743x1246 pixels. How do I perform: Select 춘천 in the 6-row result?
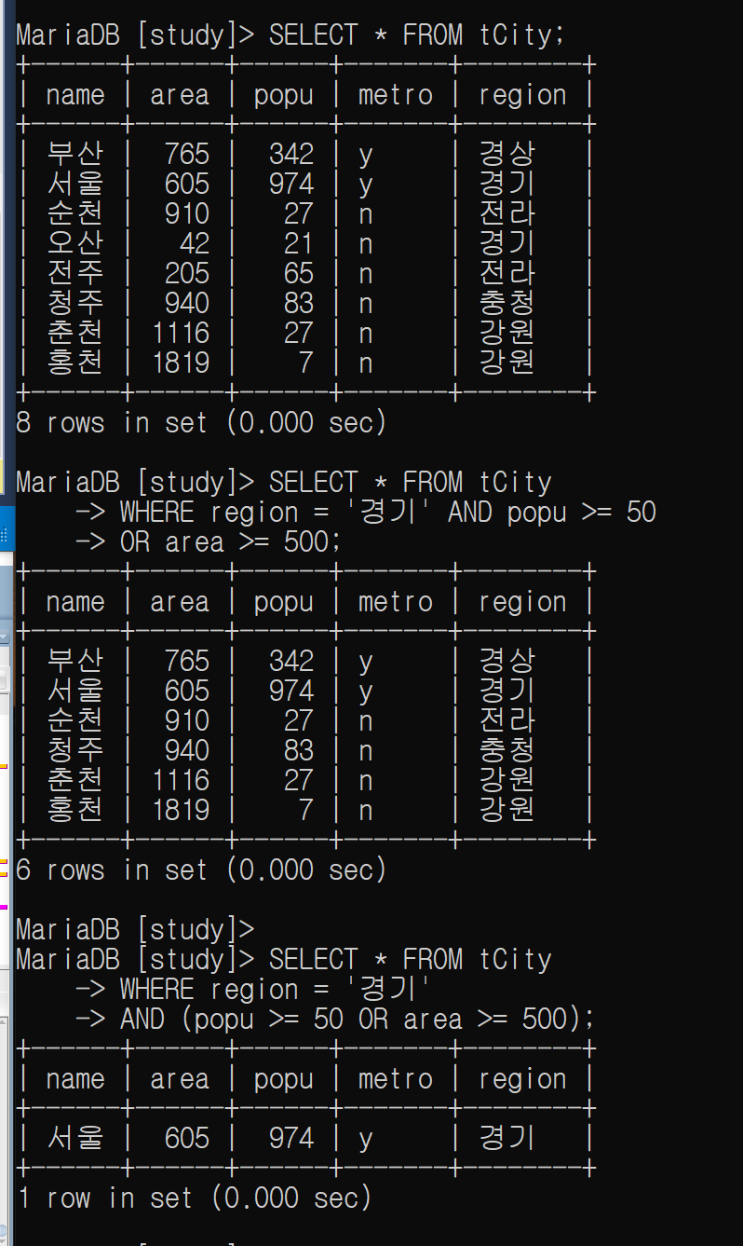coord(75,781)
